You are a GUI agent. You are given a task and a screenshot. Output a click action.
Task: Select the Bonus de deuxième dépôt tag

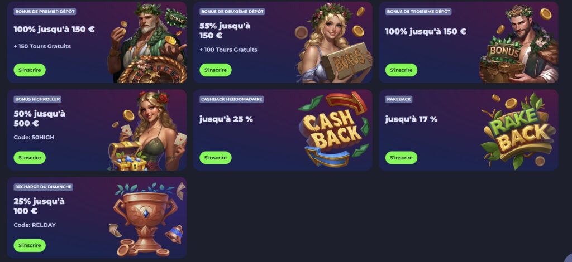pos(232,12)
